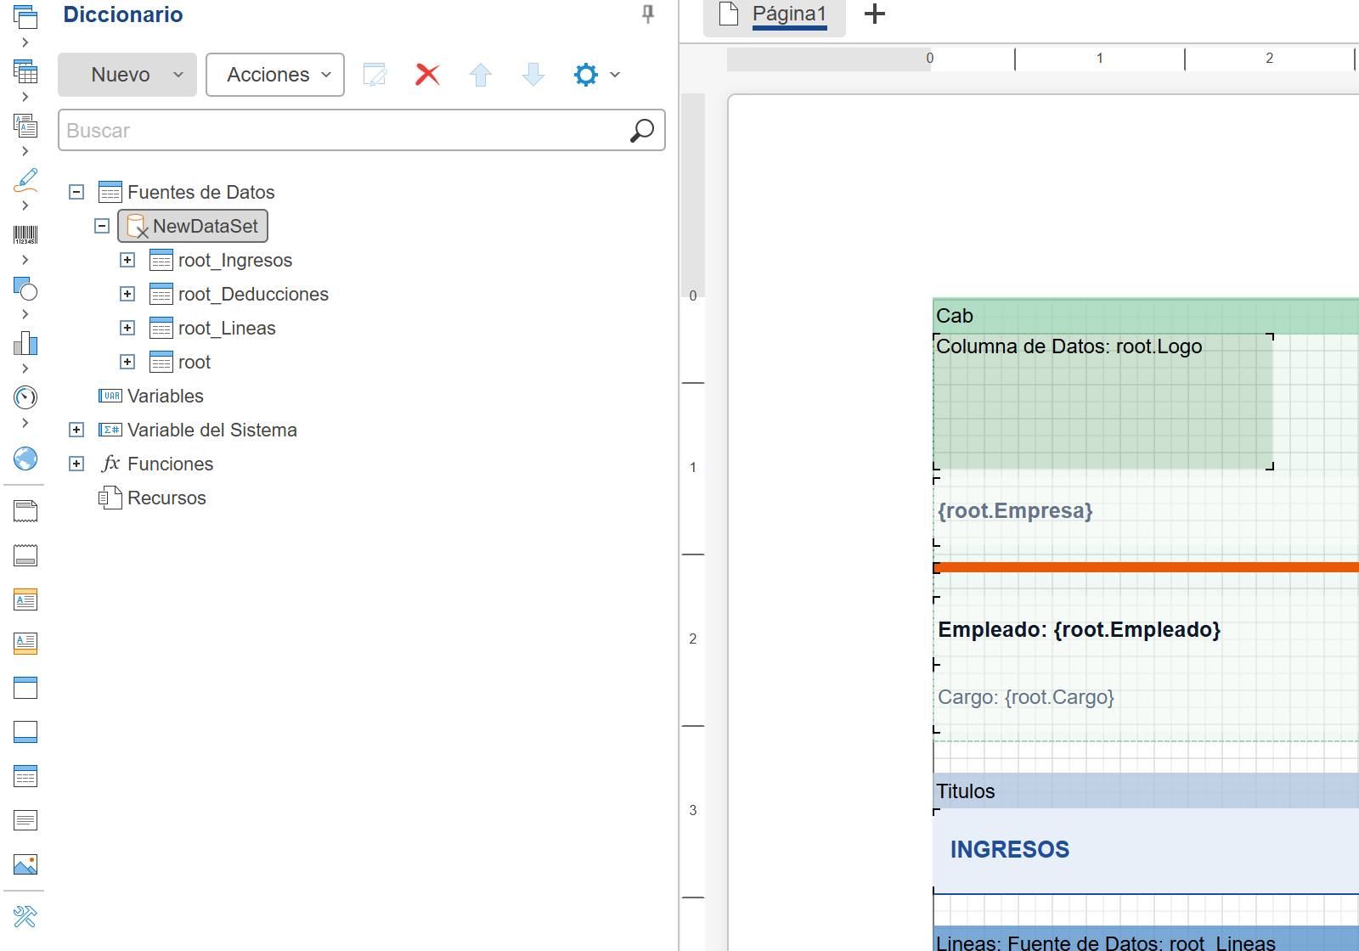Select the orange horizontal line on canvas
Image resolution: width=1359 pixels, height=951 pixels.
(x=1146, y=567)
